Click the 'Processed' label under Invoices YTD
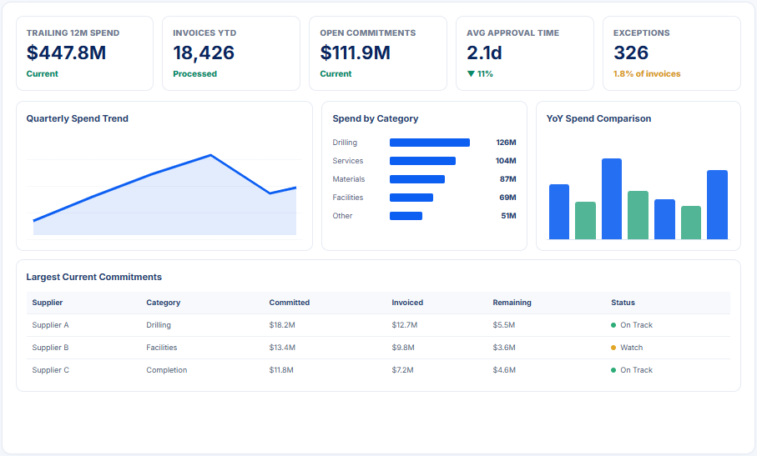The height and width of the screenshot is (456, 757). [x=195, y=73]
